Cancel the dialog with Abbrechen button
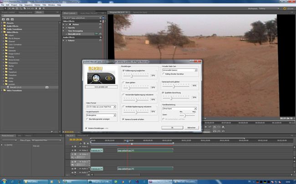Screen dimensions: 296x184 click(191, 127)
